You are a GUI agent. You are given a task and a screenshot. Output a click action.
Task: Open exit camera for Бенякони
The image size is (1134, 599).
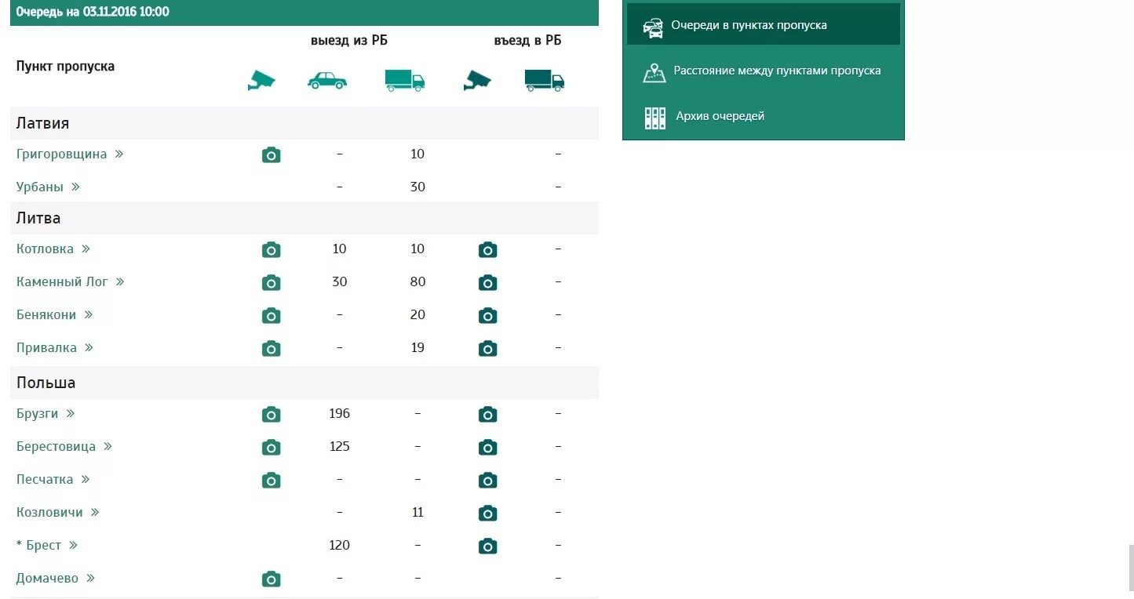coord(271,316)
